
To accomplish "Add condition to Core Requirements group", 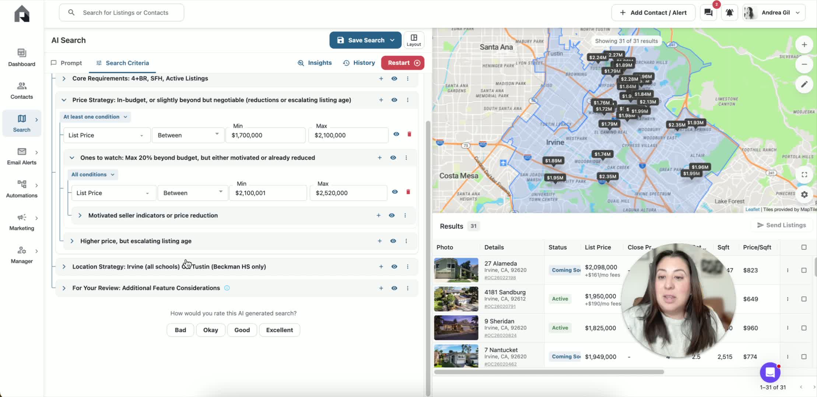I will 381,79.
